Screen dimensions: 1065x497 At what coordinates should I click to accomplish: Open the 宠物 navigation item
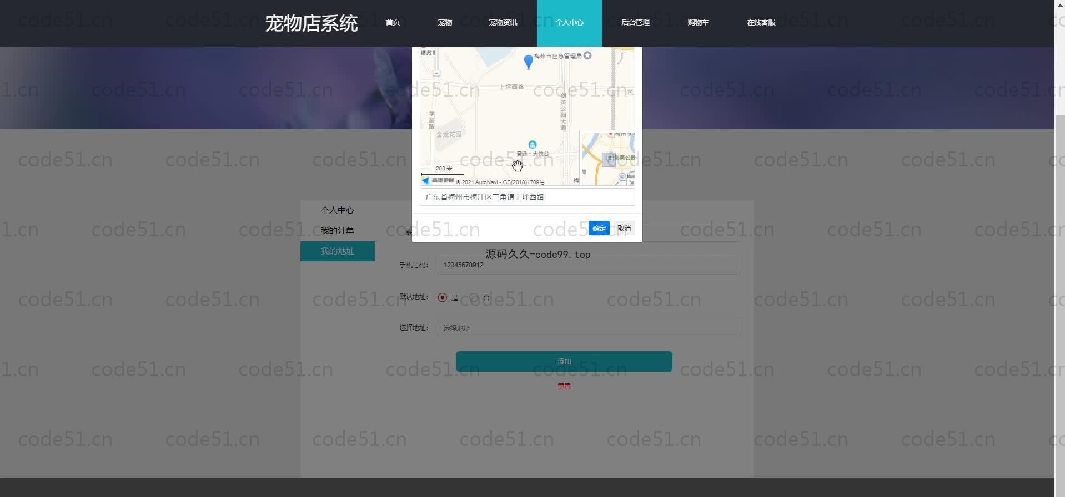tap(445, 23)
